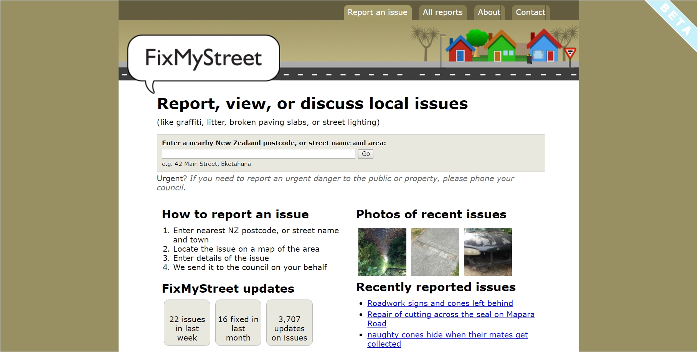
Task: Click the 'Report, view, or discuss local issues' heading
Action: click(x=312, y=103)
